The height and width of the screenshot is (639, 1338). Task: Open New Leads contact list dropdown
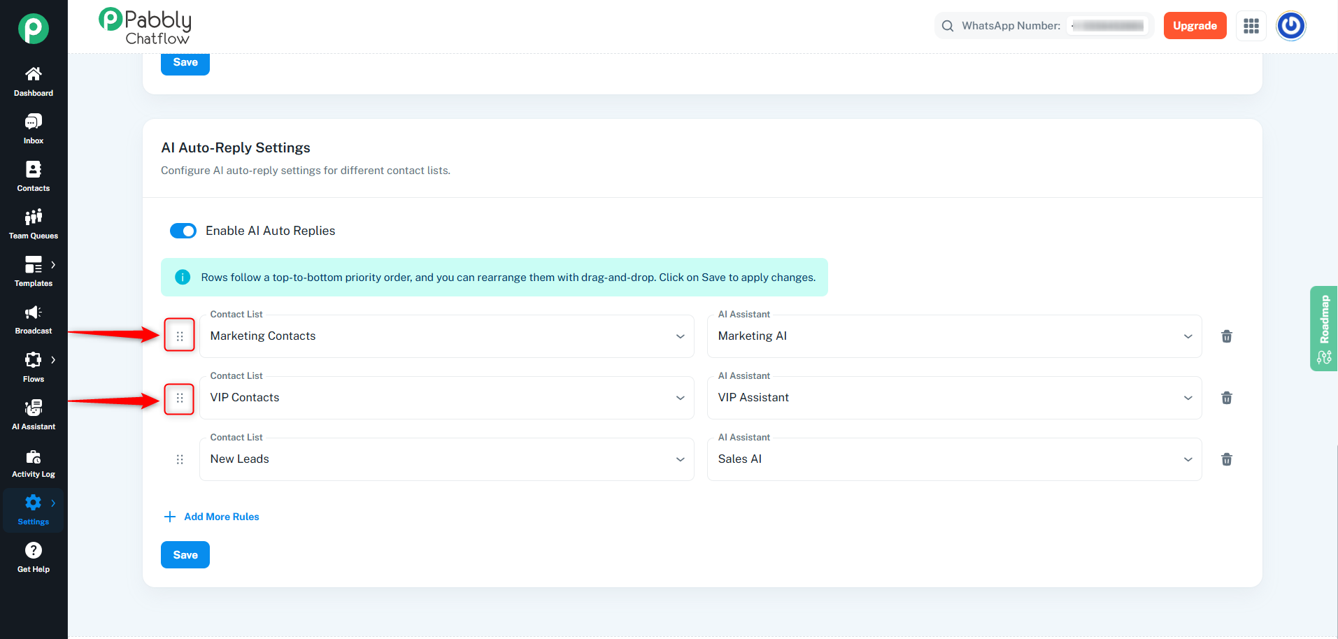click(447, 459)
